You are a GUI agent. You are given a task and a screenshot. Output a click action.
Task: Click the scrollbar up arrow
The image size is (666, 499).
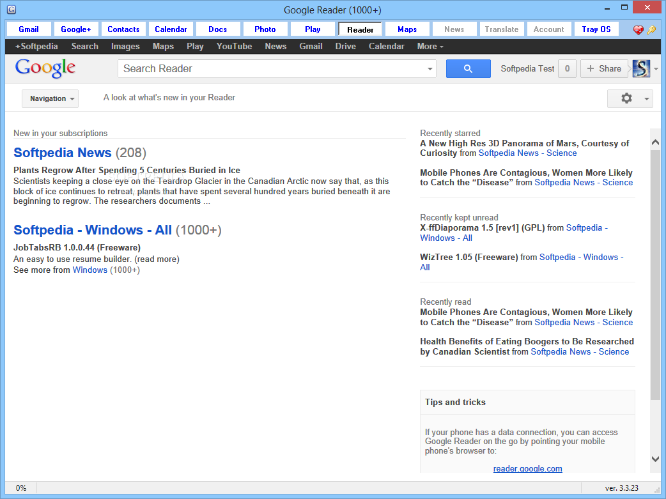(655, 142)
